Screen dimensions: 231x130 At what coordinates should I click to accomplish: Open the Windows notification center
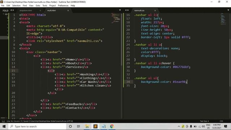click(226, 126)
